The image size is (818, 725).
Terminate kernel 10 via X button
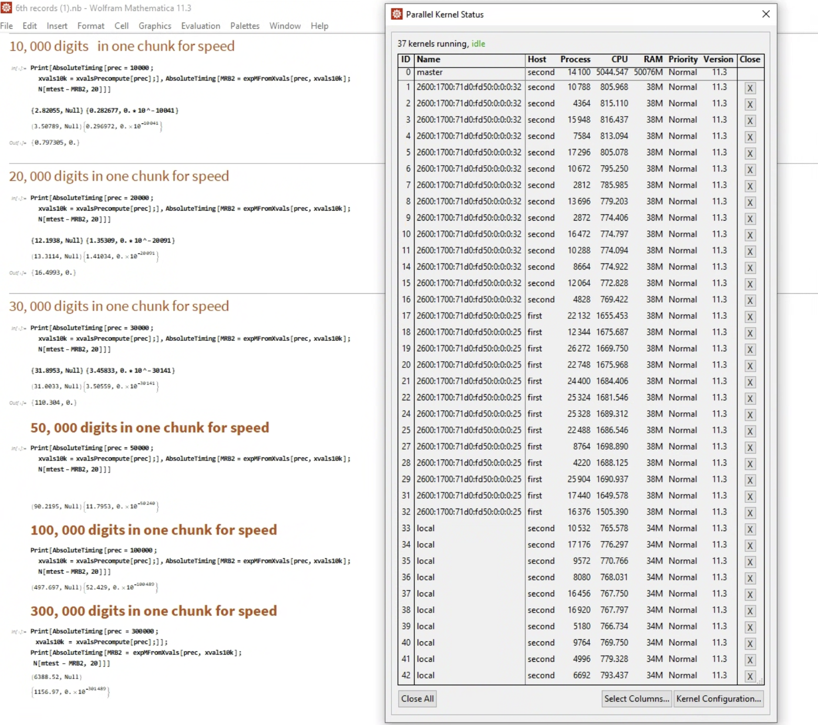pos(749,235)
